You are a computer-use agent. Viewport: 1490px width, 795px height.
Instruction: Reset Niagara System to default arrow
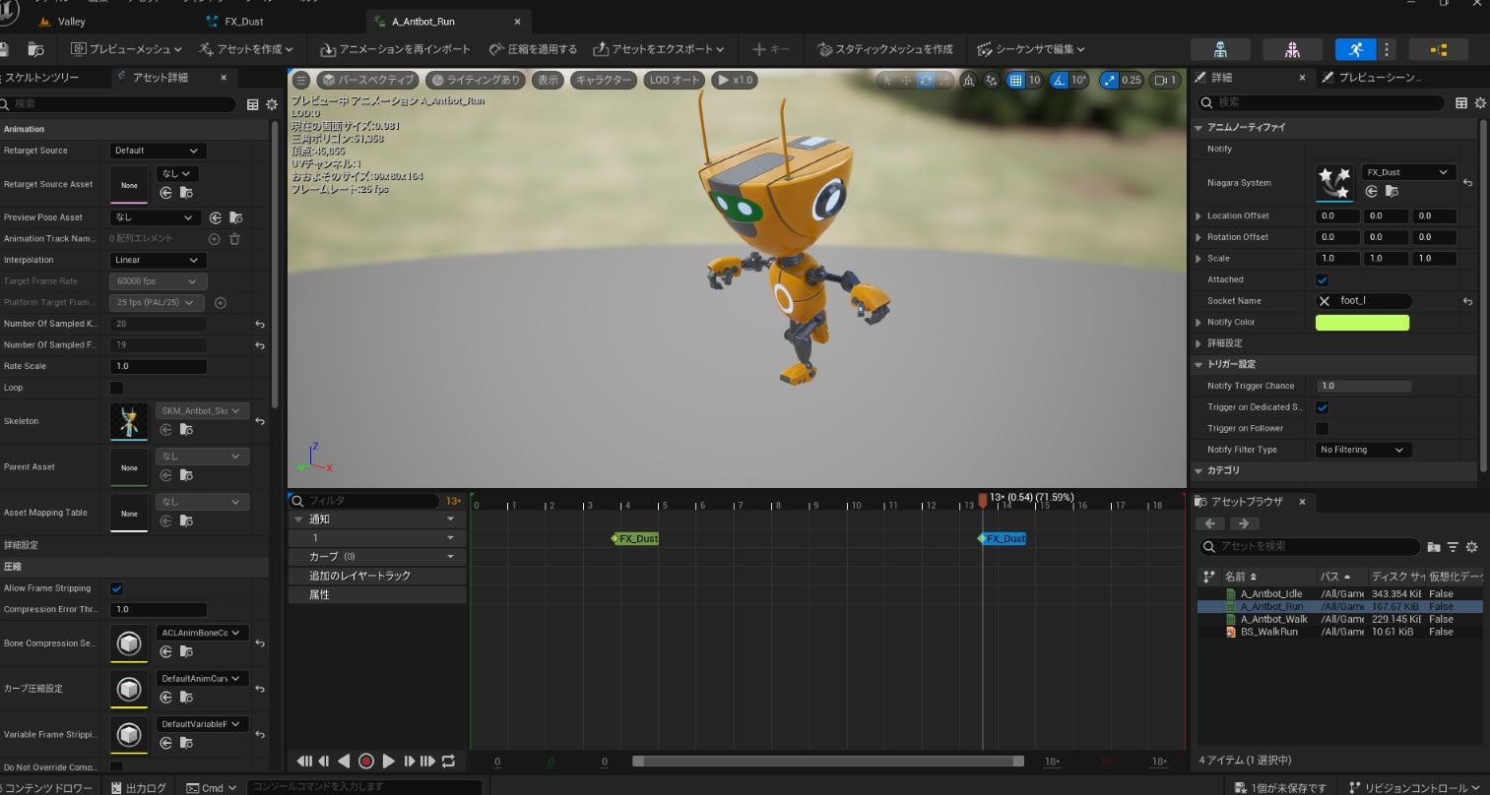point(1467,183)
